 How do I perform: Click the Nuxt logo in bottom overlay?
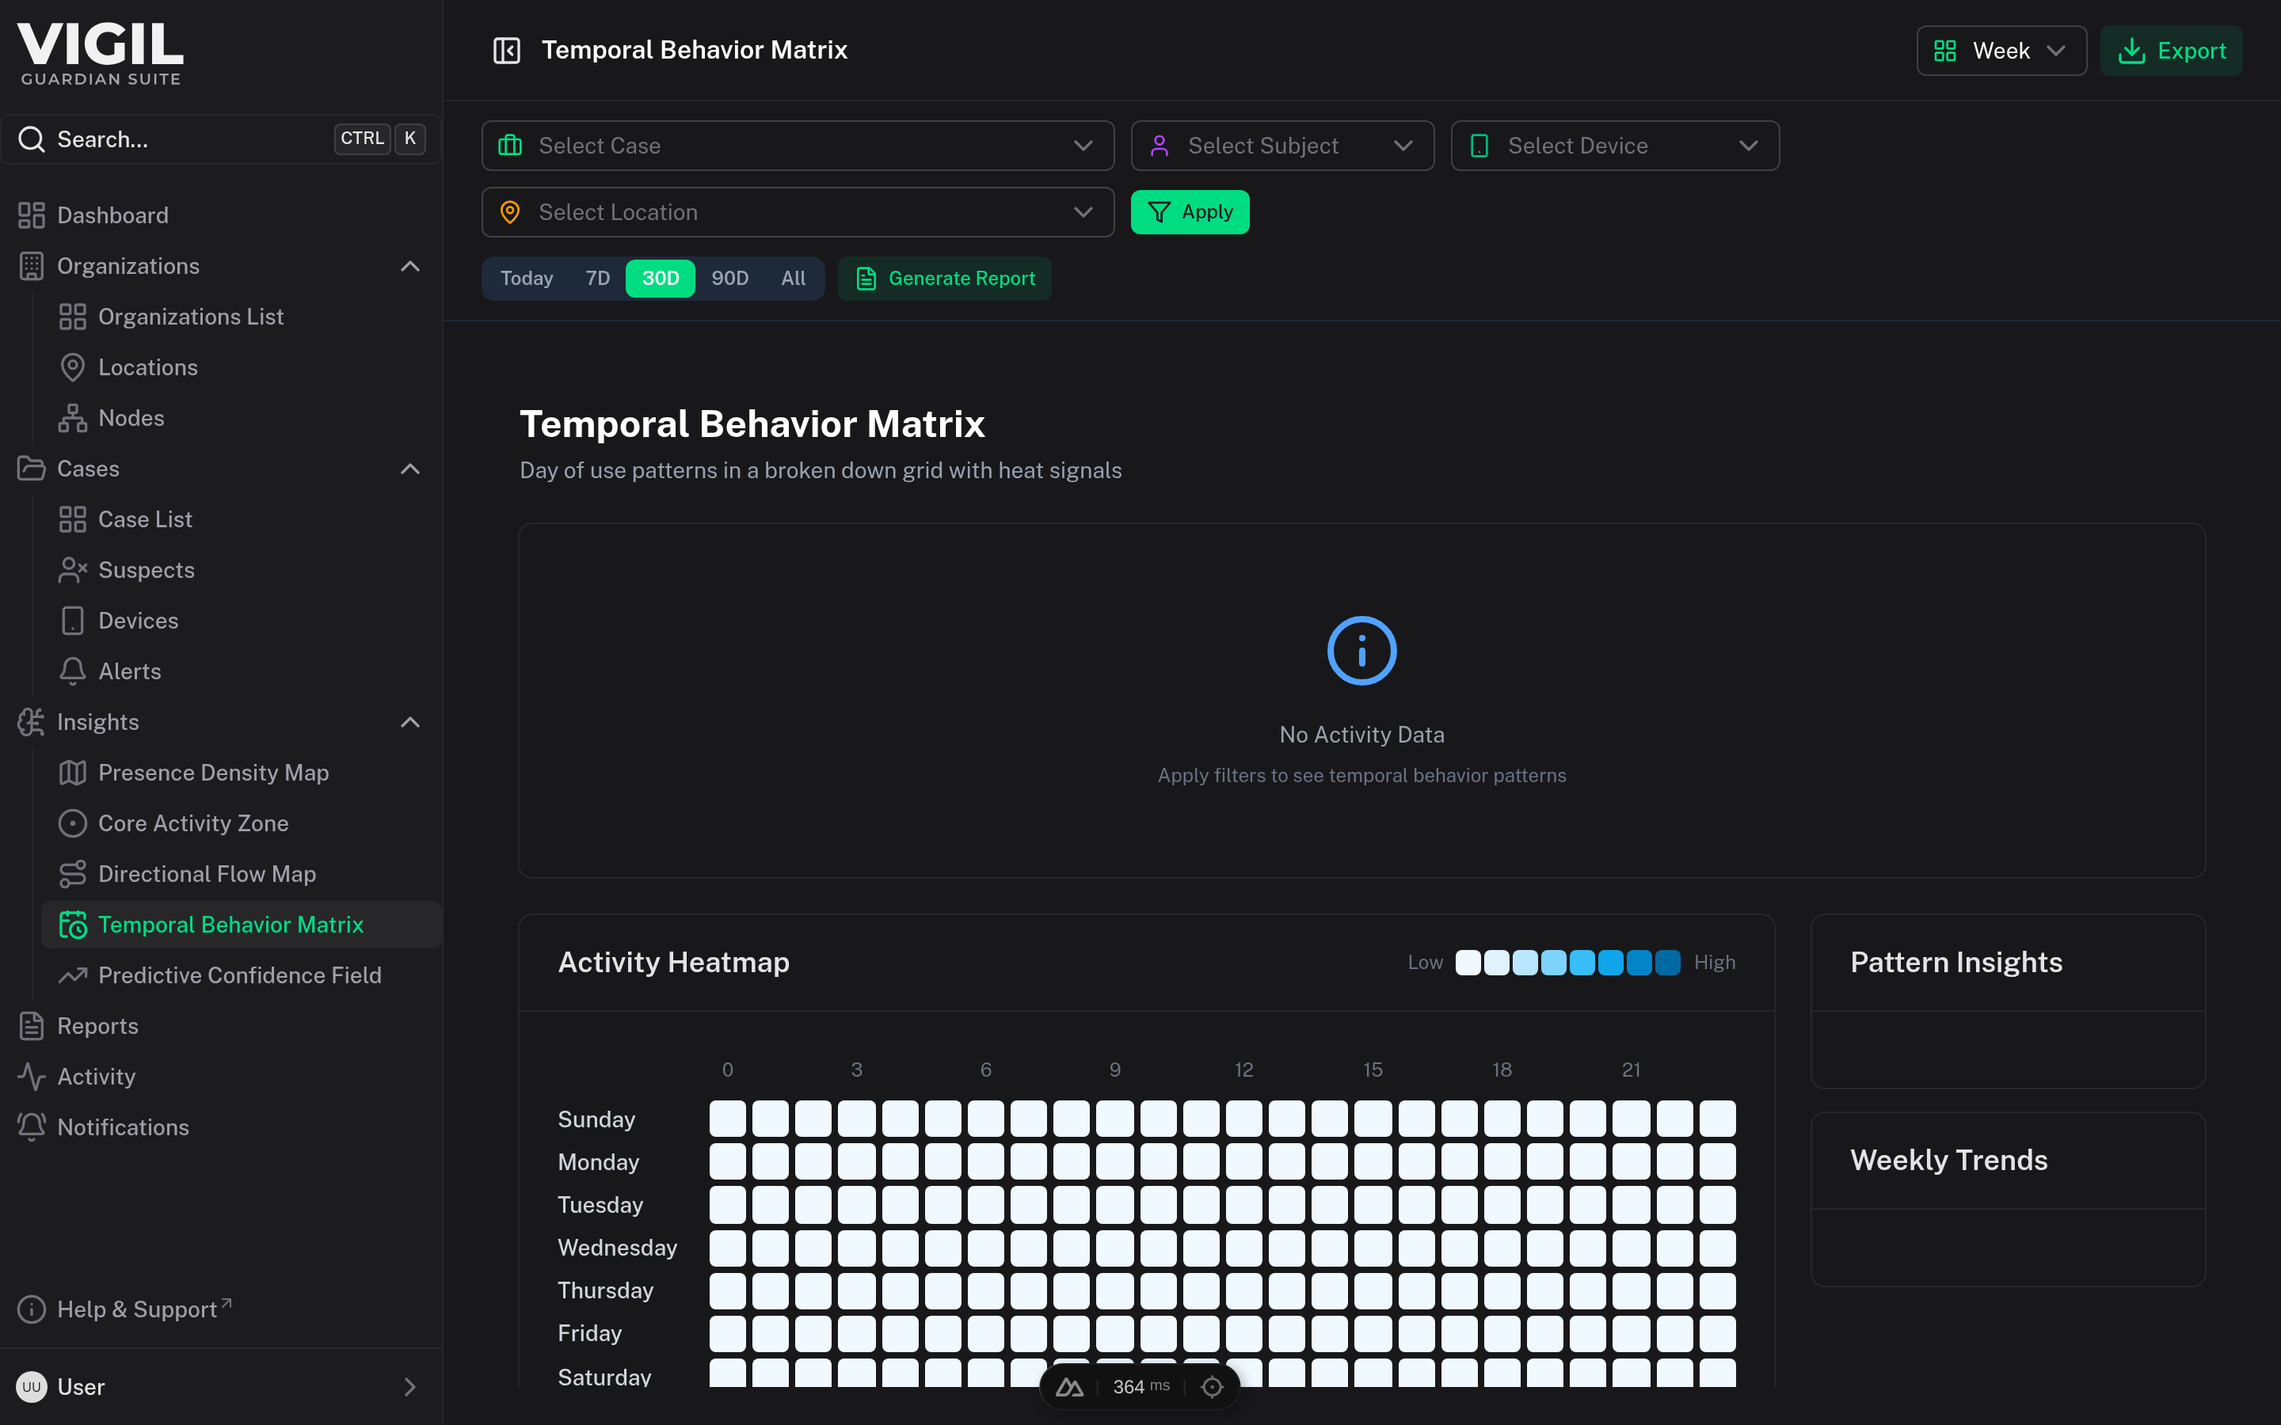(x=1069, y=1387)
